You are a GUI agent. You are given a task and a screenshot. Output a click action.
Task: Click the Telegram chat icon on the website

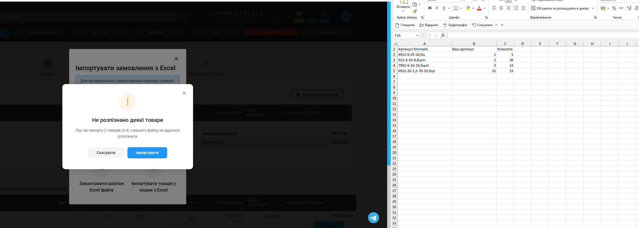click(x=374, y=218)
